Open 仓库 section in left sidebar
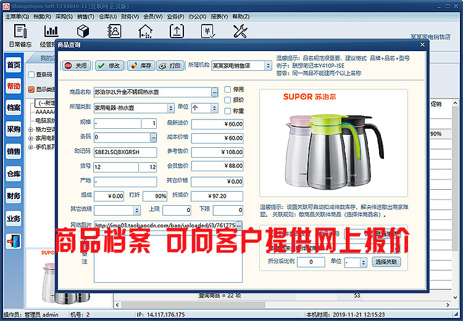The height and width of the screenshot is (321, 463). [14, 174]
